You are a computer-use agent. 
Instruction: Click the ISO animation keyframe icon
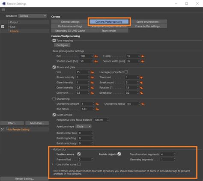(96, 56)
